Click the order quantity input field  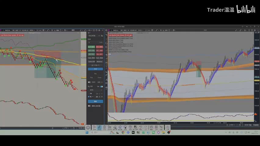(x=95, y=43)
